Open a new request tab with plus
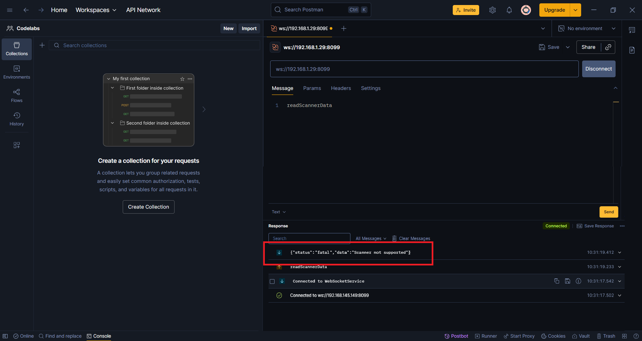The image size is (642, 341). [x=343, y=28]
